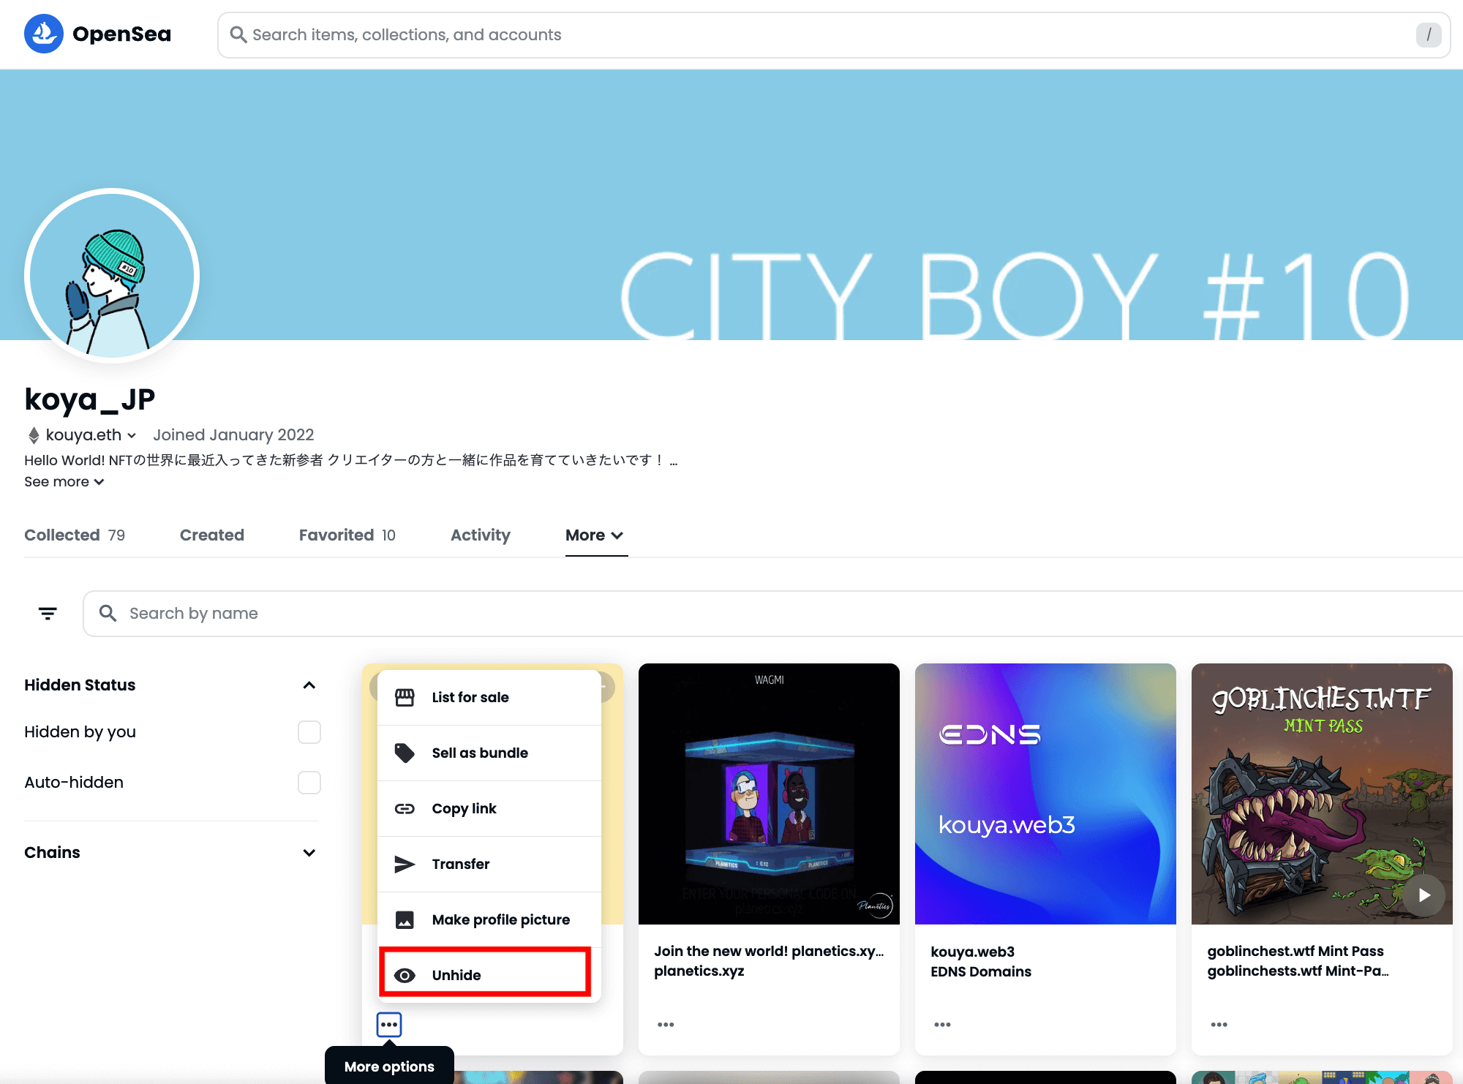Collapse the Hidden Status section
Viewport: 1463px width, 1084px height.
point(309,685)
